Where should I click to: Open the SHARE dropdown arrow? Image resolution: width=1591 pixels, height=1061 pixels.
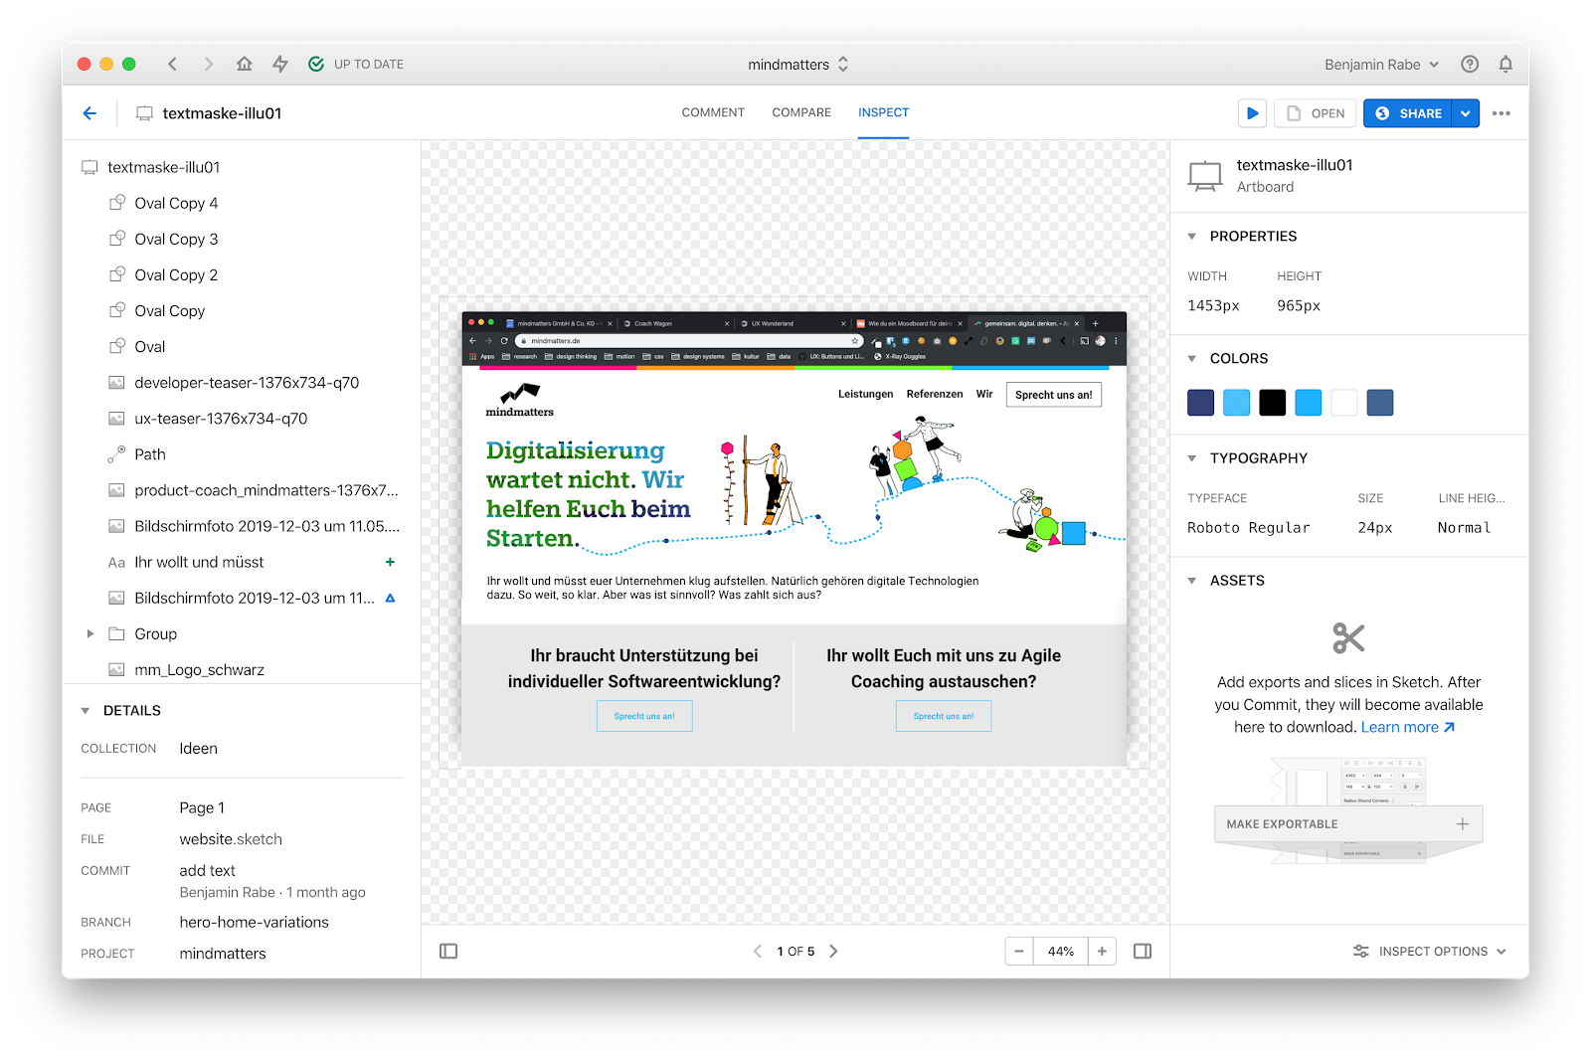[x=1466, y=113]
